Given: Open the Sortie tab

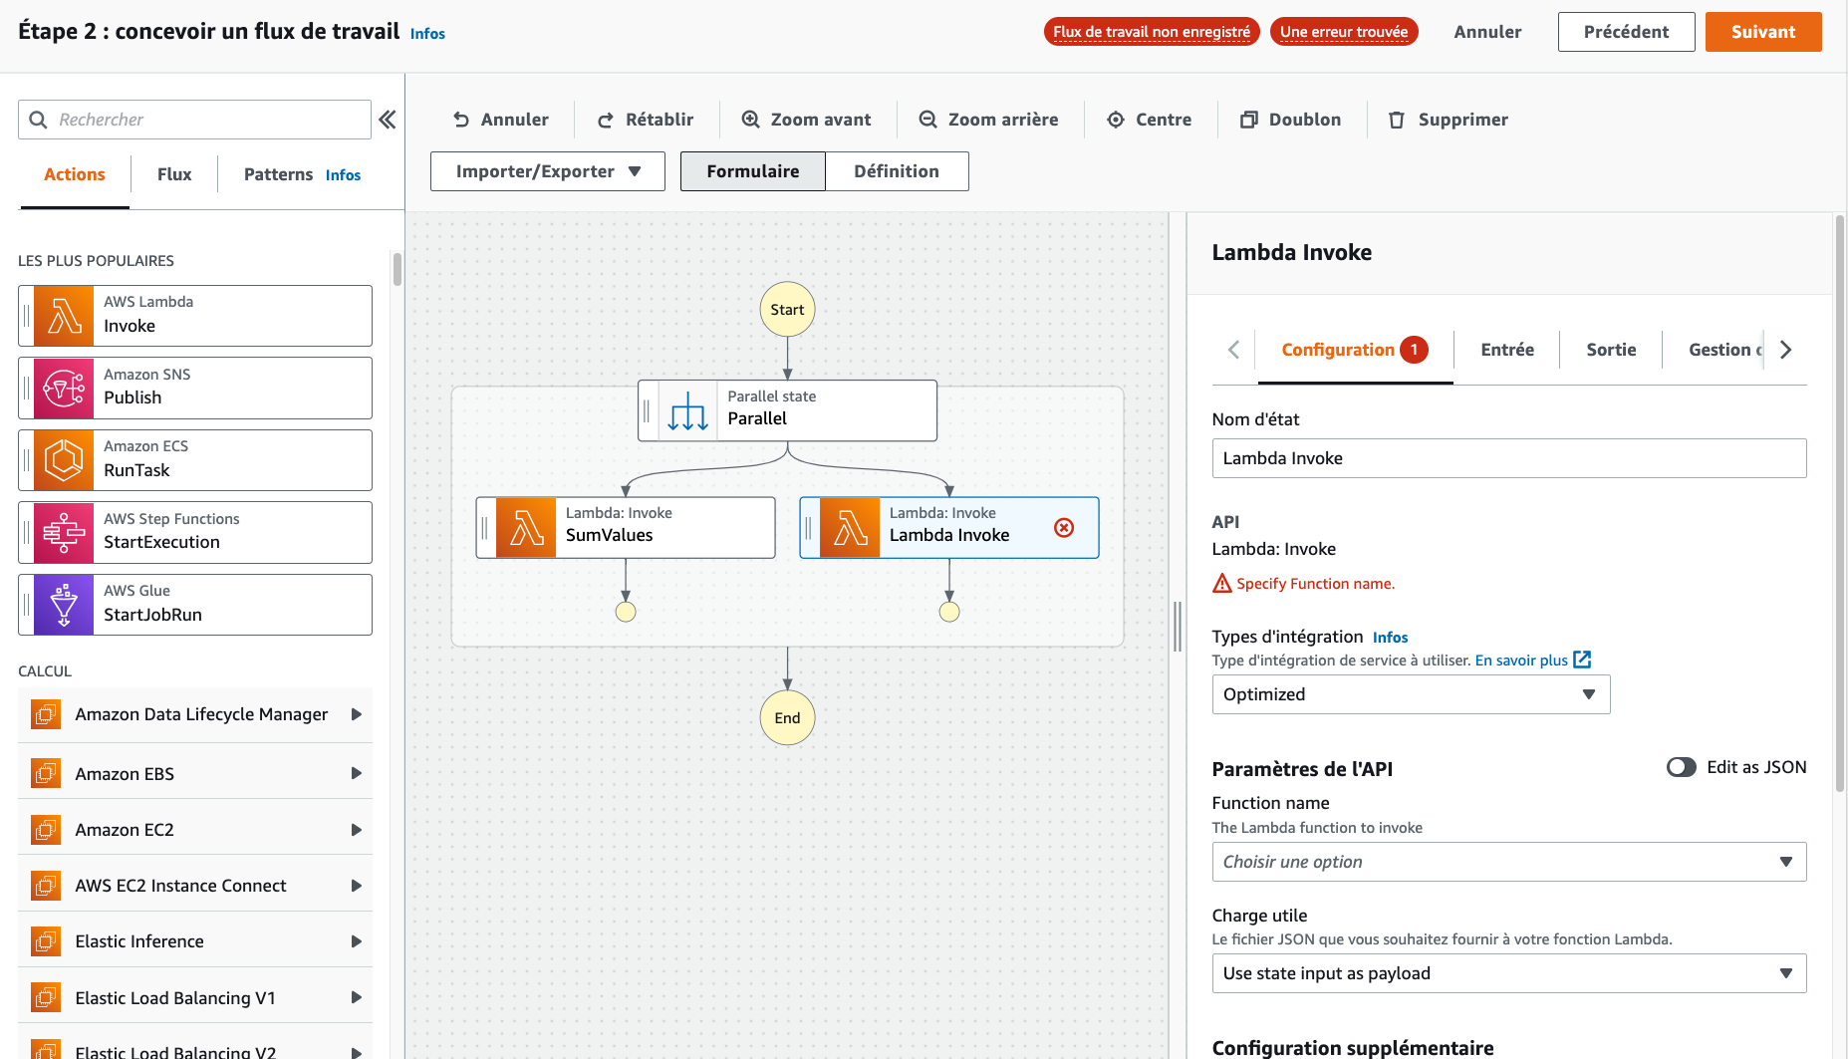Looking at the screenshot, I should 1611,350.
